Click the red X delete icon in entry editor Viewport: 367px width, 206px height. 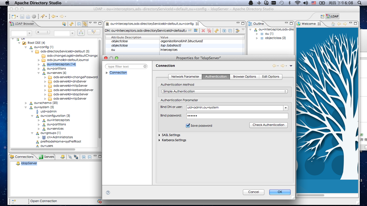tap(203, 31)
